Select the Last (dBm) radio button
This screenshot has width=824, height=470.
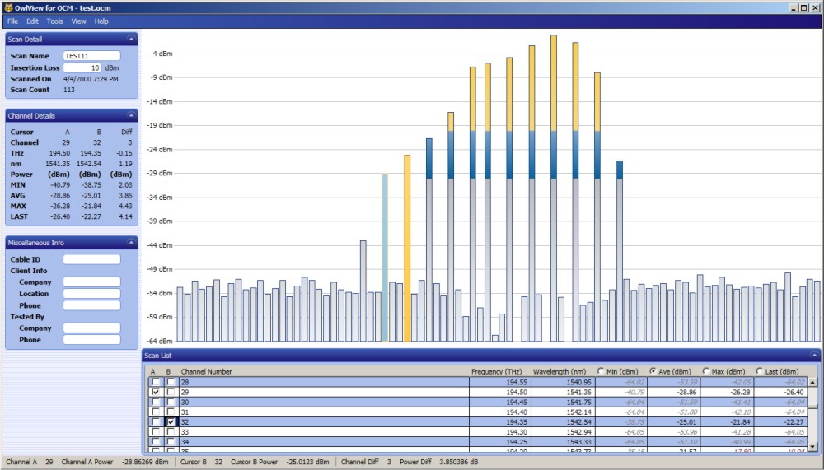pos(759,371)
